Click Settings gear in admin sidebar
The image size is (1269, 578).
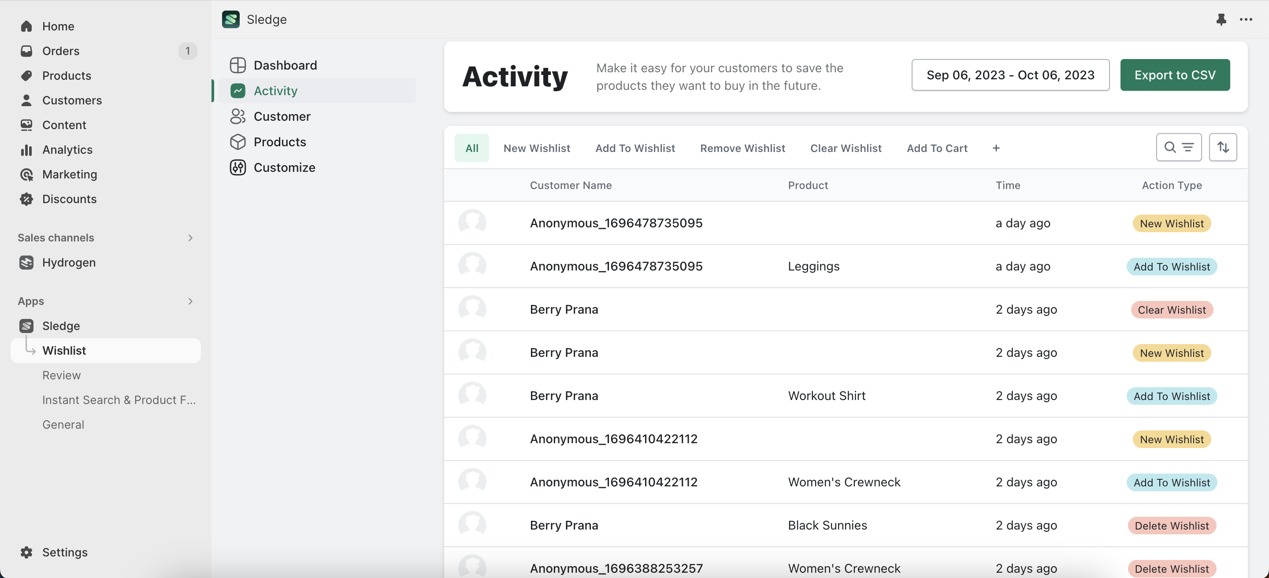(26, 552)
